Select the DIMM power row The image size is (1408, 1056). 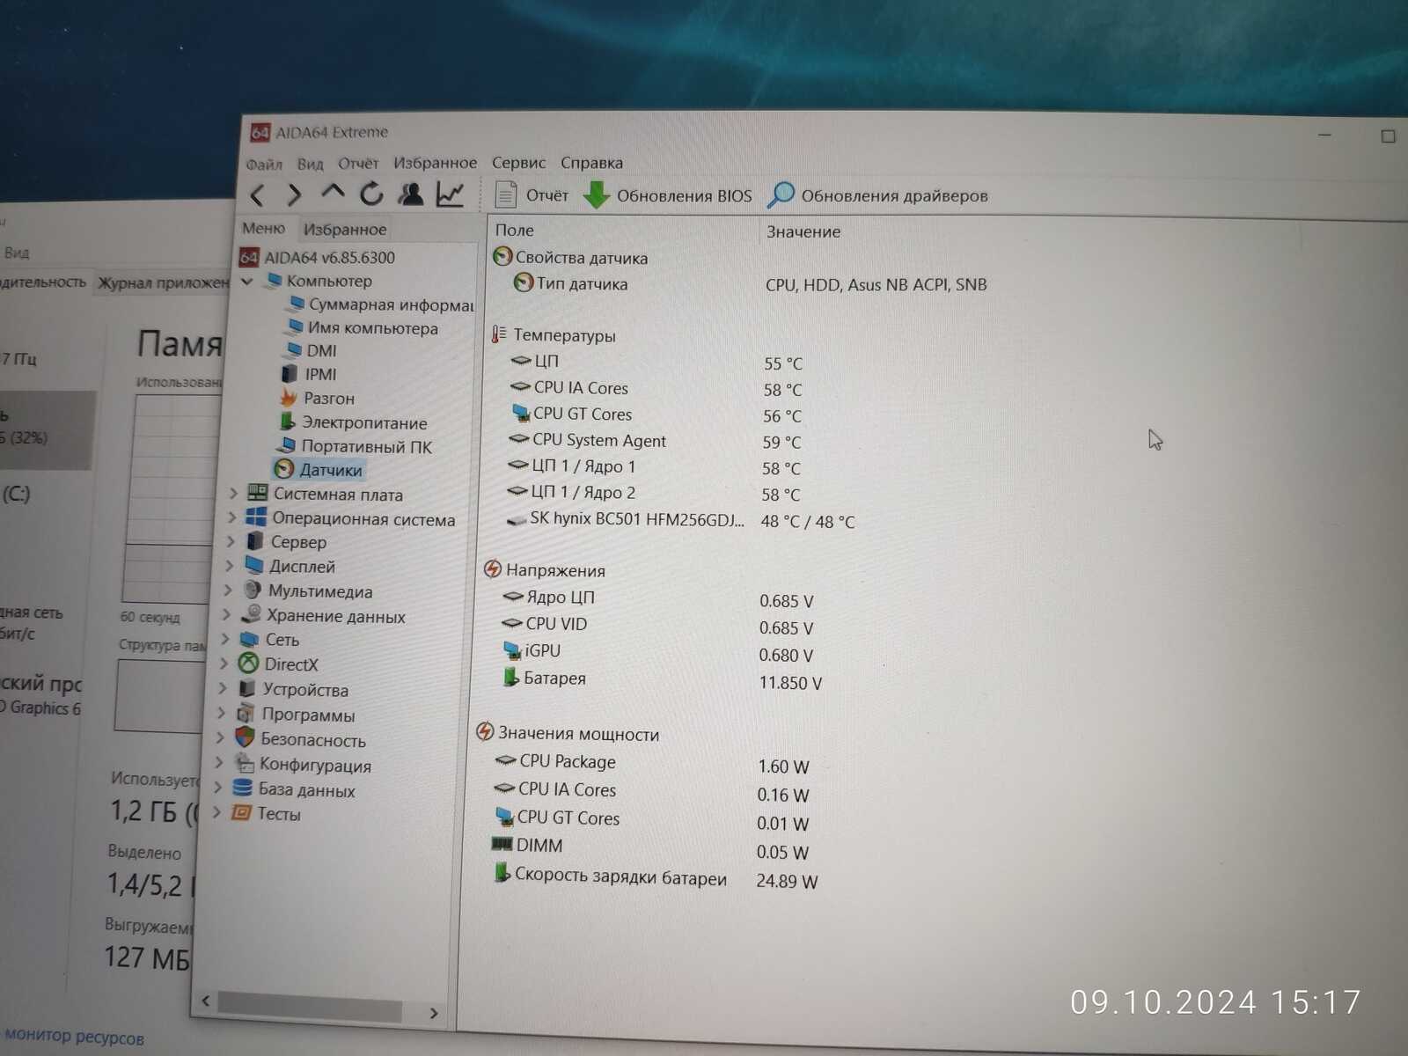[649, 848]
